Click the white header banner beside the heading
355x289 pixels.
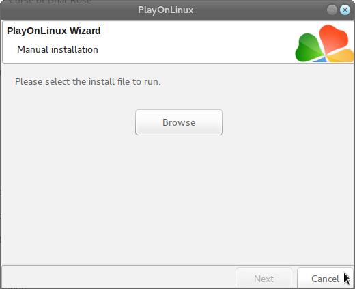[x=196, y=41]
